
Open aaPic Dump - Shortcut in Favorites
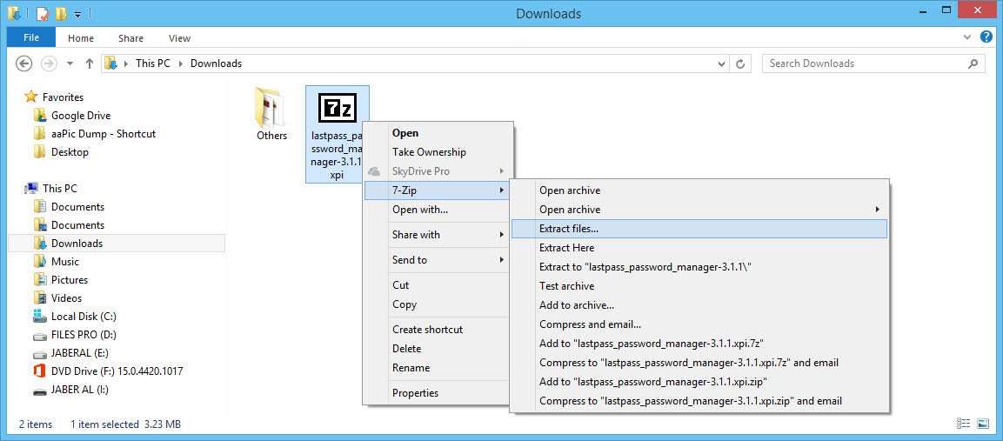tap(103, 134)
